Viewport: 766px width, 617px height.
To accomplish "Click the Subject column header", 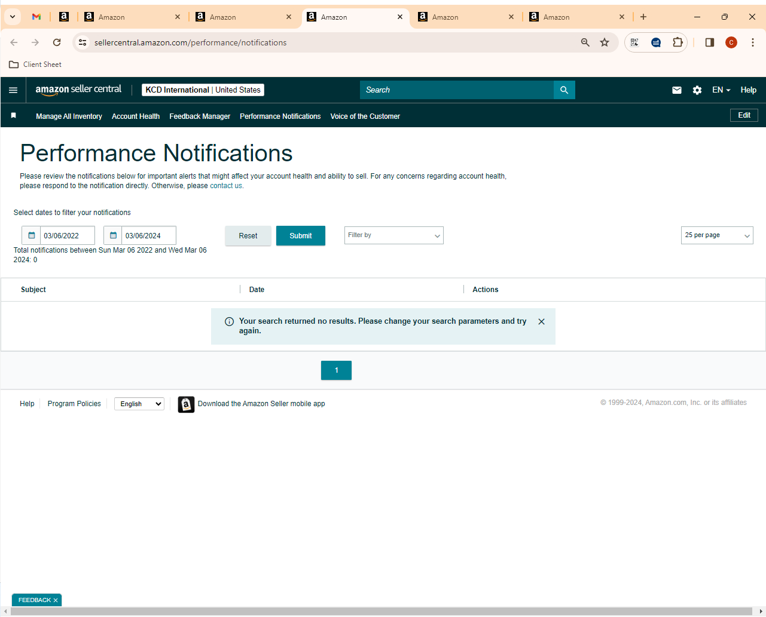I will tap(33, 290).
